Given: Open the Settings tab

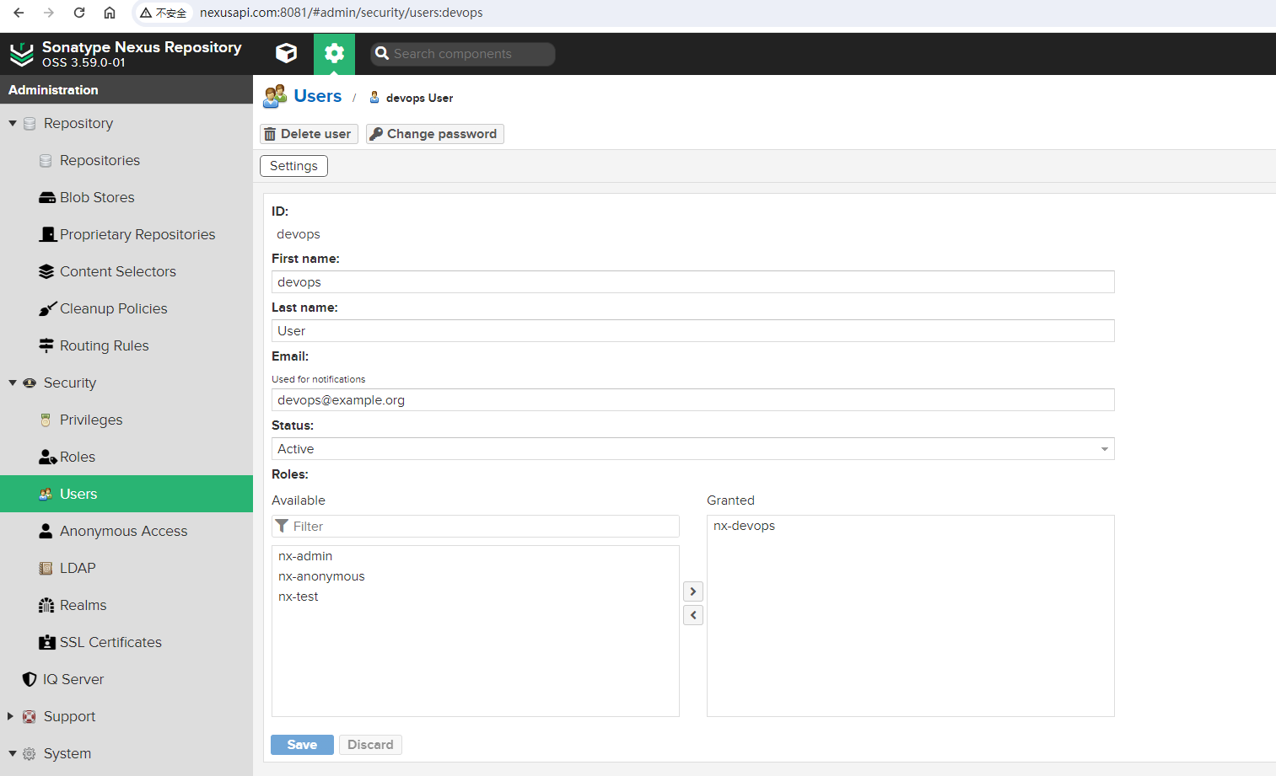Looking at the screenshot, I should [x=293, y=166].
